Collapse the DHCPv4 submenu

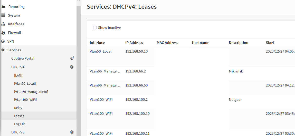pos(18,67)
